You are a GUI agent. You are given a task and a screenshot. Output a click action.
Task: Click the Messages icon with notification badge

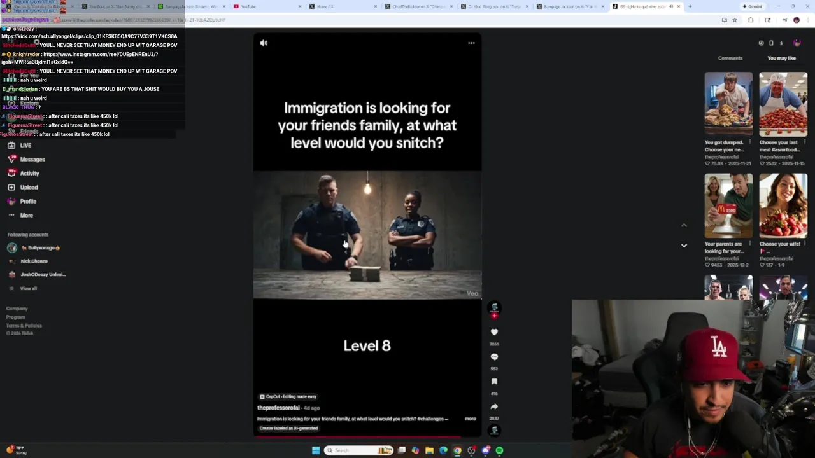[x=11, y=159]
